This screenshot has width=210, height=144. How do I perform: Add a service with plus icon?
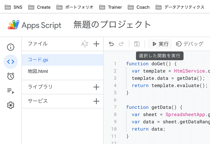(96, 101)
